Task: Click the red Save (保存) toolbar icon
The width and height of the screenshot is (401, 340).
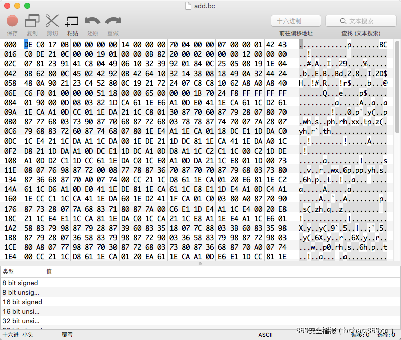Action: point(12,21)
